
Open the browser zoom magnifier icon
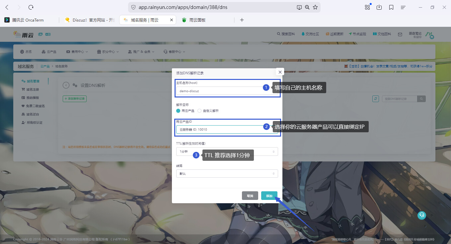pos(307,7)
